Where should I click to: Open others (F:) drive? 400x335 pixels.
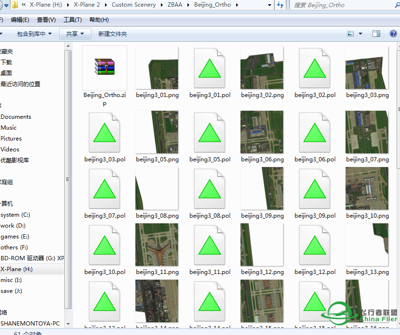coord(14,247)
